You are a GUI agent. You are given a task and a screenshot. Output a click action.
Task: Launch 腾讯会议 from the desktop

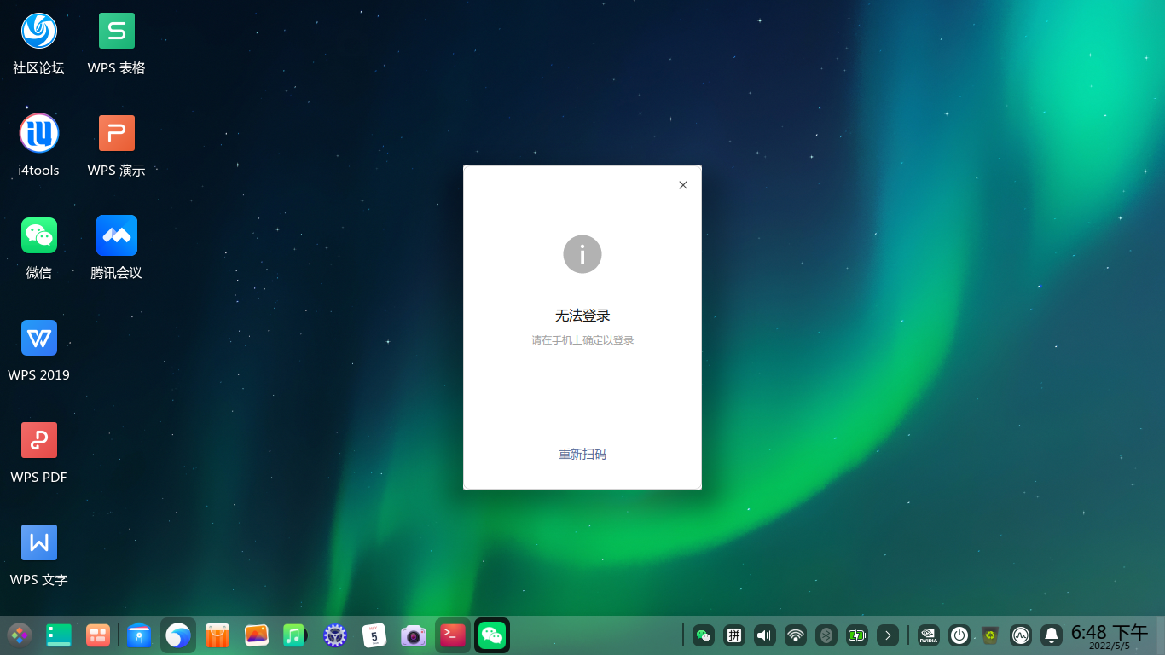pyautogui.click(x=116, y=235)
